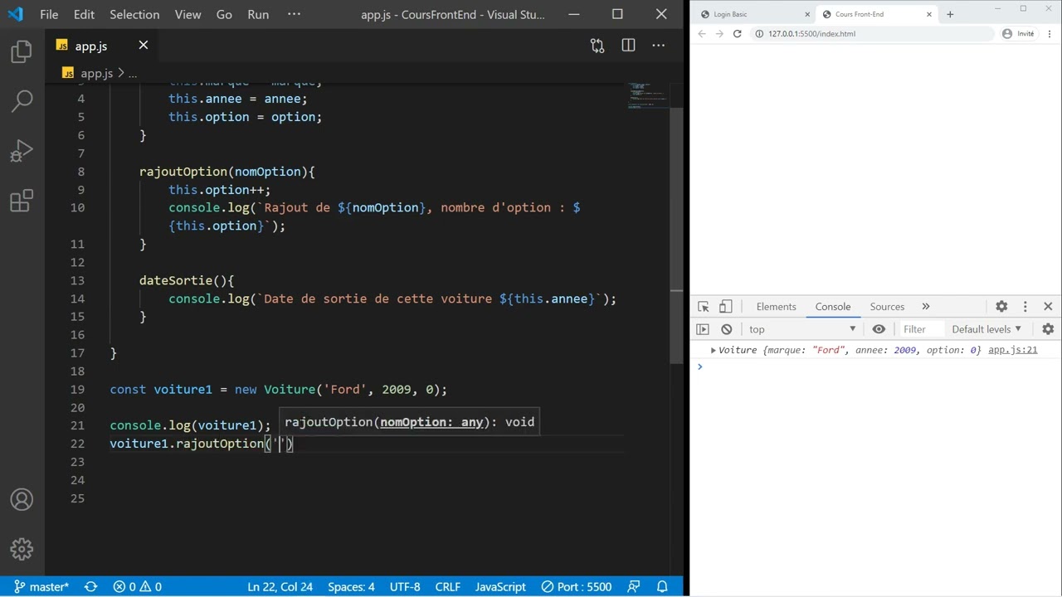The width and height of the screenshot is (1062, 597).
Task: Close the app.js editor tab
Action: [144, 46]
